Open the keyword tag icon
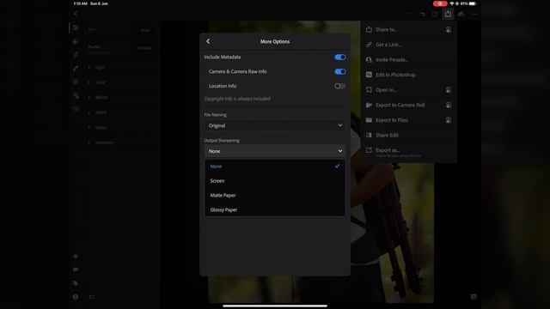 (x=76, y=283)
